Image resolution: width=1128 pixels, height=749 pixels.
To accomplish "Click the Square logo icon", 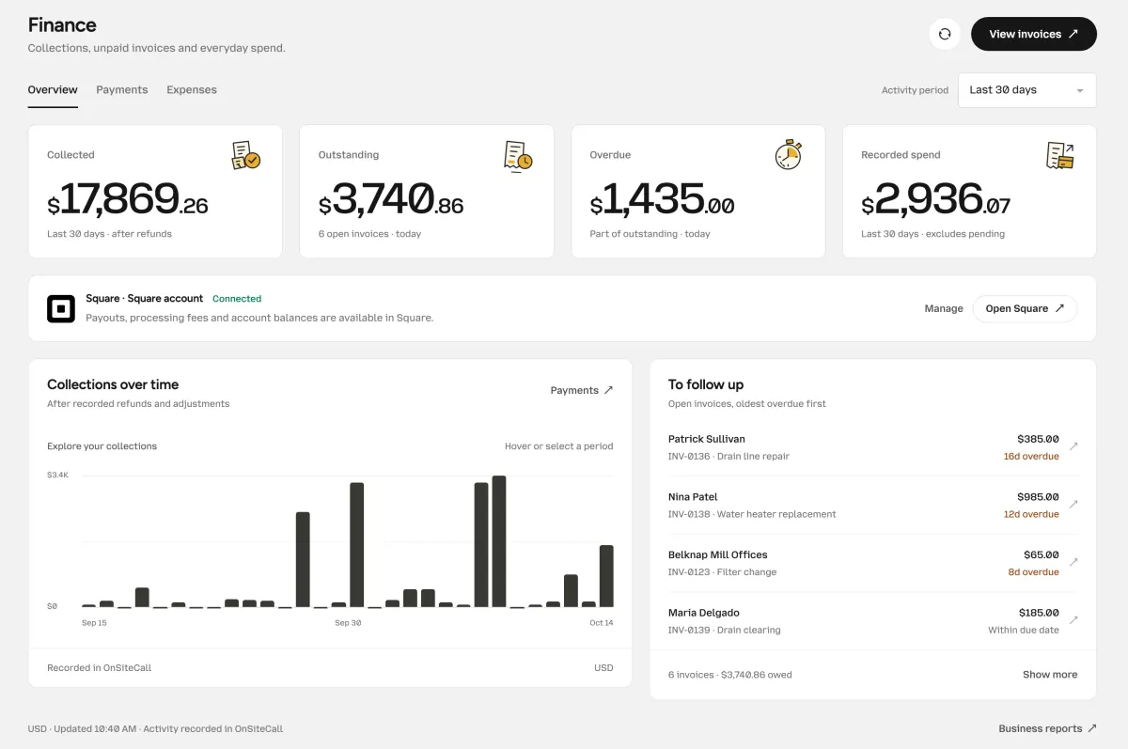I will (x=61, y=308).
